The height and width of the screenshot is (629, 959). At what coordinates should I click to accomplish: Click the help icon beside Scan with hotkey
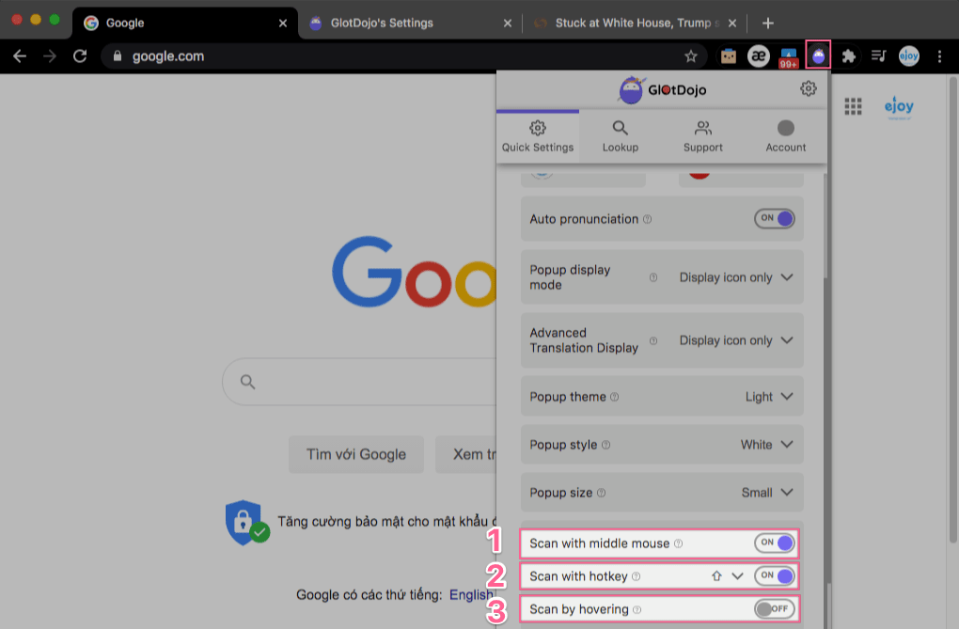pyautogui.click(x=637, y=576)
